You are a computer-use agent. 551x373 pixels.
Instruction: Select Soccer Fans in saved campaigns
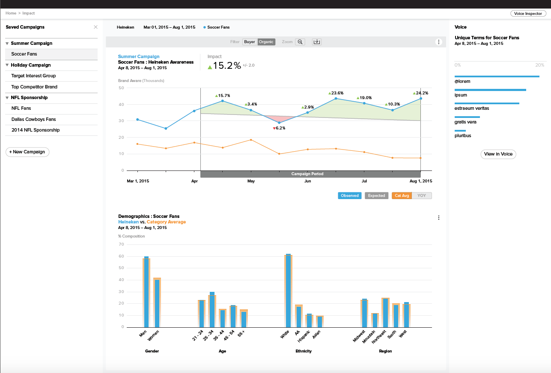click(x=51, y=54)
